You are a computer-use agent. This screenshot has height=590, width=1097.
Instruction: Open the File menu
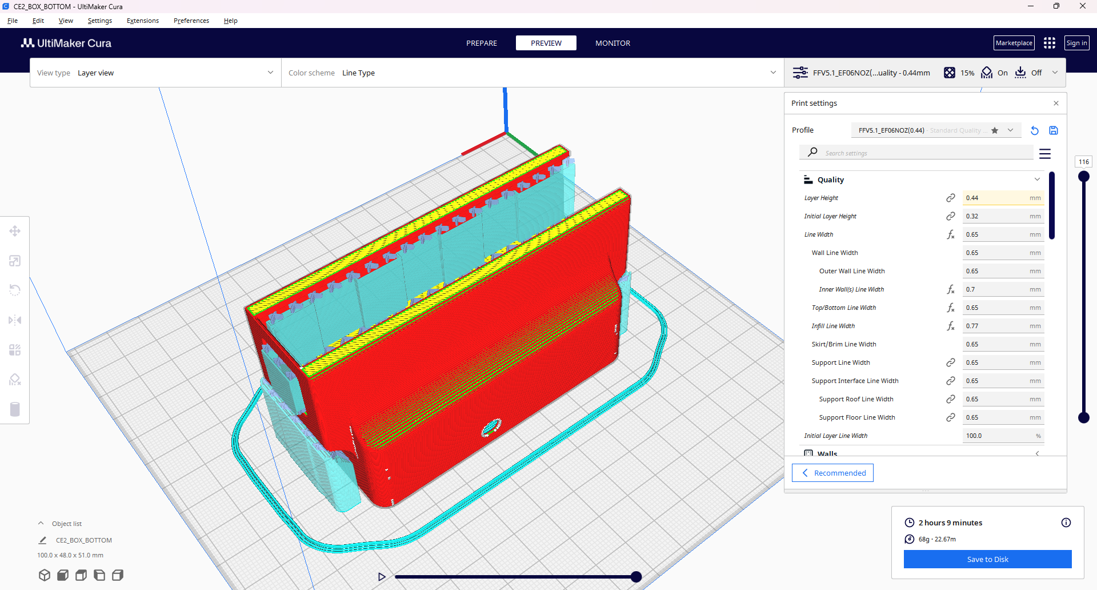pos(13,21)
